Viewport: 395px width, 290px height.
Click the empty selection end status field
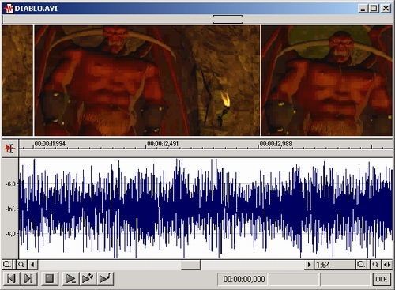tap(294, 279)
